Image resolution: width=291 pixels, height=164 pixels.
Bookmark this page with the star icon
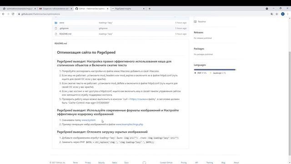(x=277, y=14)
